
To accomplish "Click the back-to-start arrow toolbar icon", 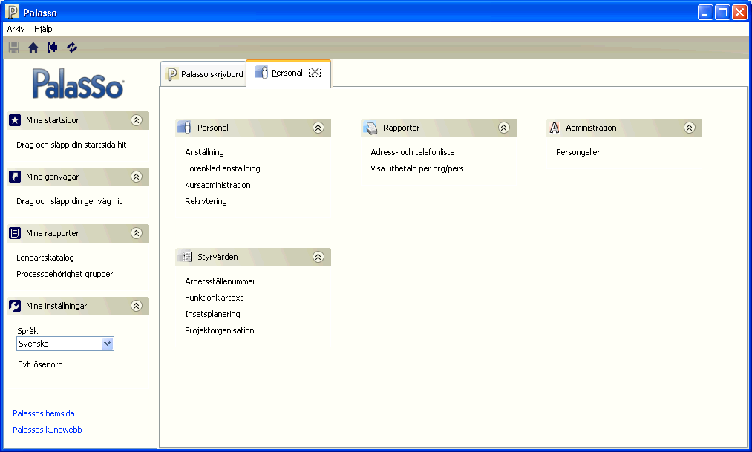I will point(52,48).
